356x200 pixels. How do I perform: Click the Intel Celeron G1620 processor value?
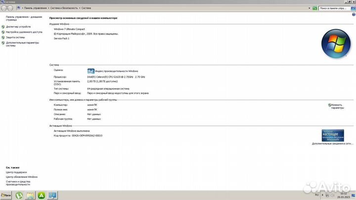click(x=116, y=77)
